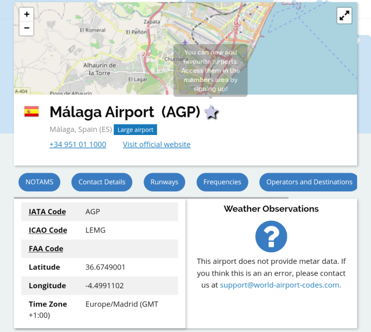Screen dimensions: 371x332
Task: Click the Longitude row label
Action: click(x=47, y=286)
